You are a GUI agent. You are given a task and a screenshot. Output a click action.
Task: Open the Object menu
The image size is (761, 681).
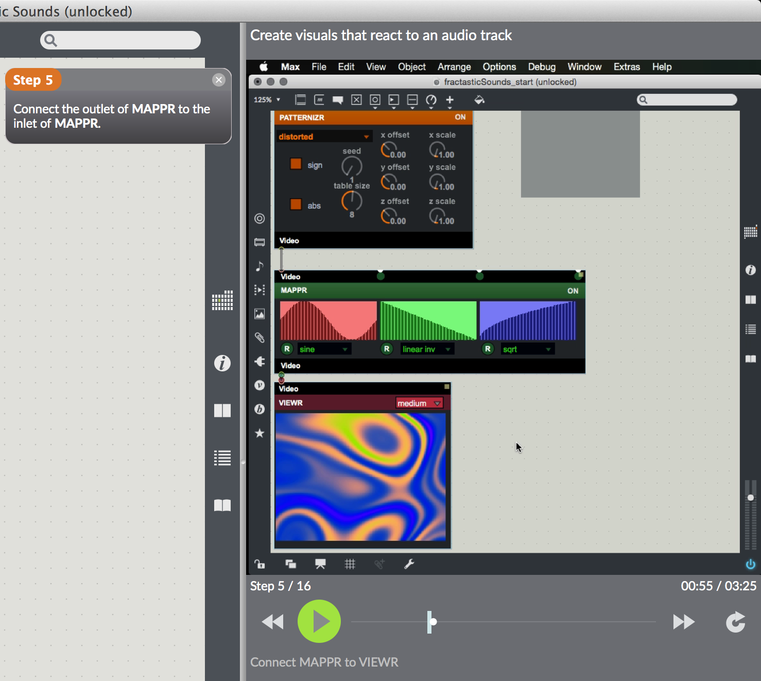pyautogui.click(x=411, y=67)
